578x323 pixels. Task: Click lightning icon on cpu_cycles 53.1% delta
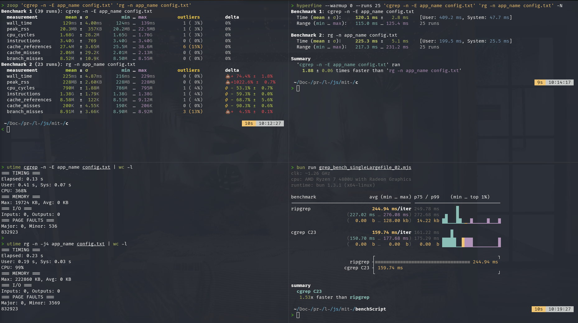click(x=227, y=88)
